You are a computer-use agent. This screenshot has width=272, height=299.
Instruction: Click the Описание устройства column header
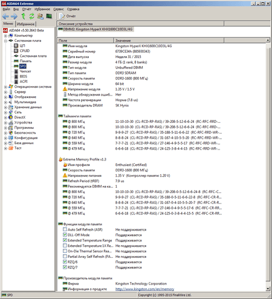coord(140,24)
